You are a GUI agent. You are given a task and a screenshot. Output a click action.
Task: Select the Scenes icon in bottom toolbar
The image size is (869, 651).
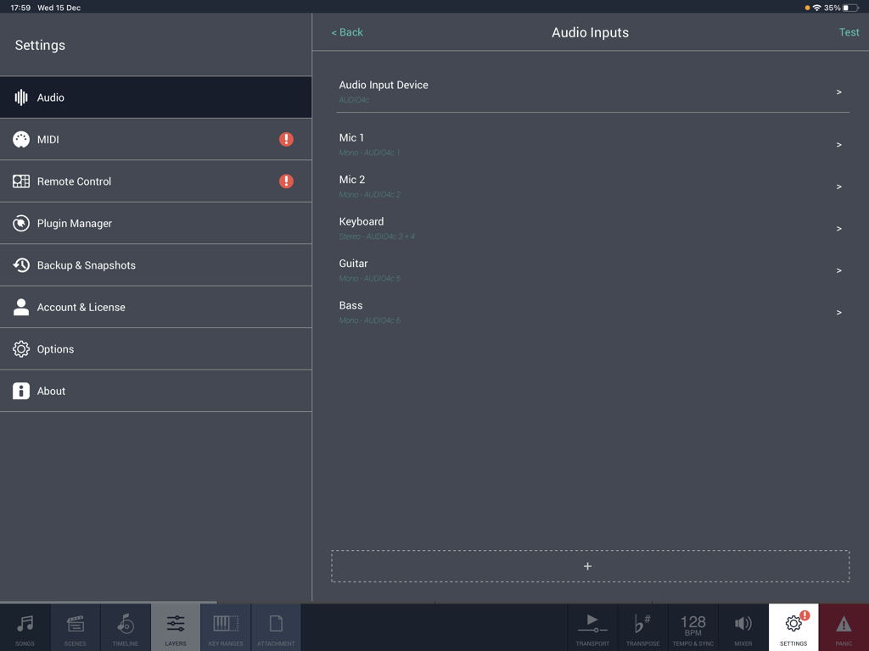click(x=75, y=627)
